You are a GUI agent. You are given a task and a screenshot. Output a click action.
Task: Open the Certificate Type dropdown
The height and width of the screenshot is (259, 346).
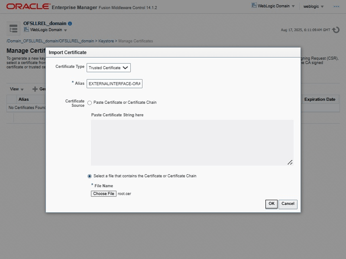pyautogui.click(x=109, y=67)
